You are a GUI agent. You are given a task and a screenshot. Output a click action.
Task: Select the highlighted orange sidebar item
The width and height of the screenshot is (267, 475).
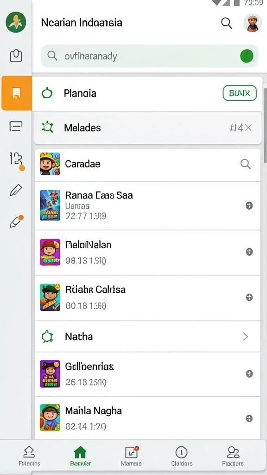pos(17,93)
